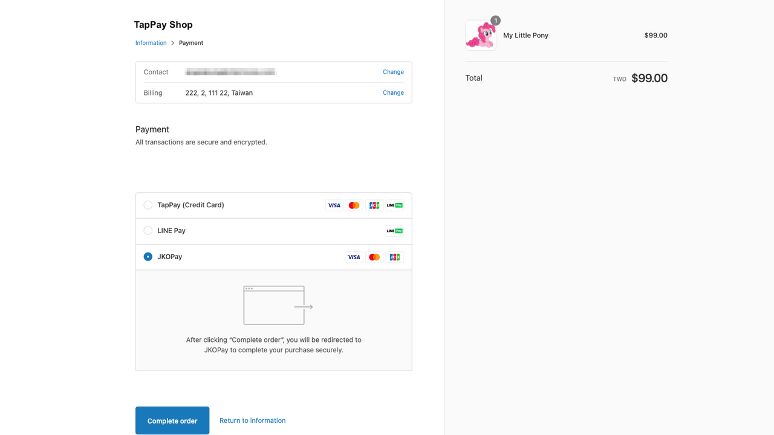Select the LINE Pay radio button
This screenshot has width=774, height=435.
click(x=148, y=231)
